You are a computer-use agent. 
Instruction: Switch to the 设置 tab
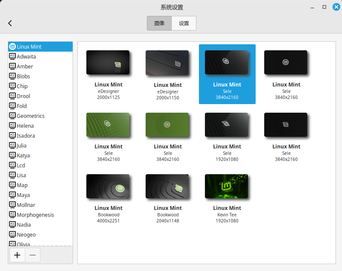[184, 23]
